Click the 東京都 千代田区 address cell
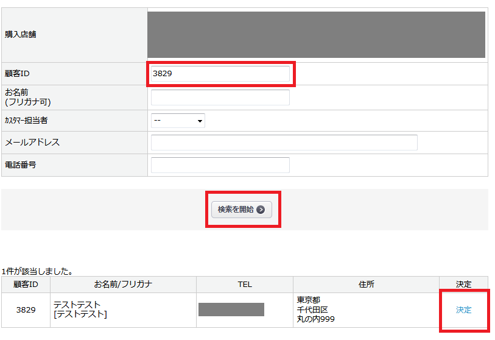This screenshot has height=340, width=495. pos(315,310)
